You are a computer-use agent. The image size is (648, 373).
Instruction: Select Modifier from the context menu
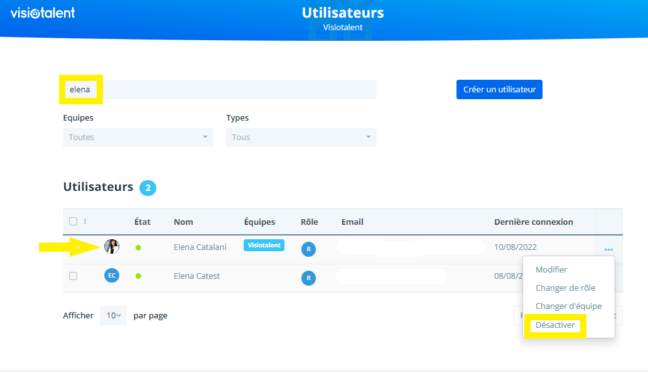[551, 269]
